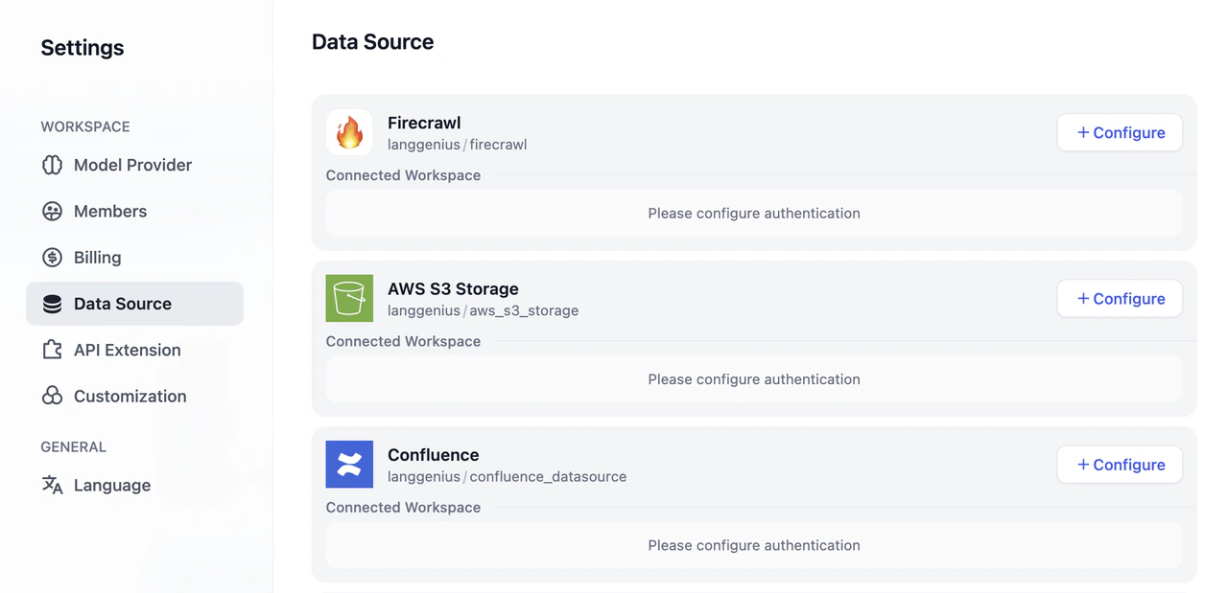Viewport: 1228px width, 593px height.
Task: Click the Billing dollar icon
Action: (x=54, y=257)
